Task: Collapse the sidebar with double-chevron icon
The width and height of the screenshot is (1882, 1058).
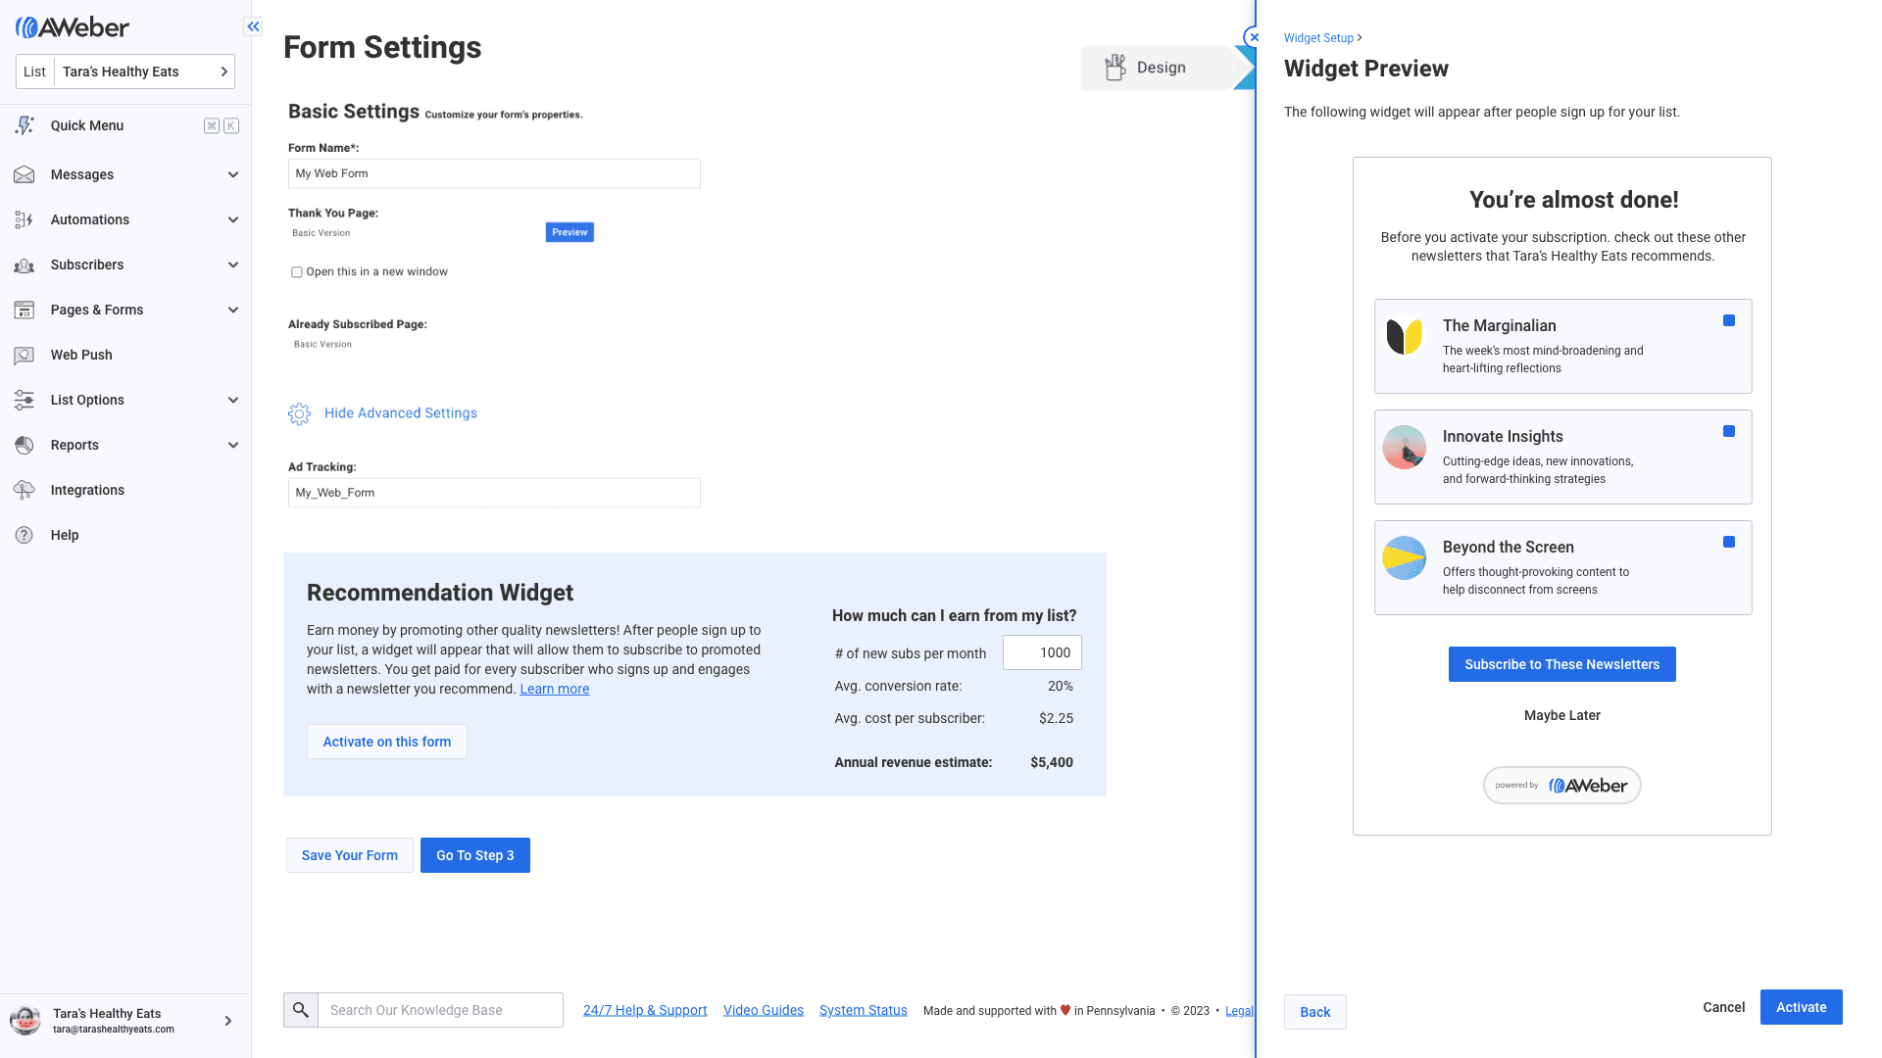Action: pos(254,26)
